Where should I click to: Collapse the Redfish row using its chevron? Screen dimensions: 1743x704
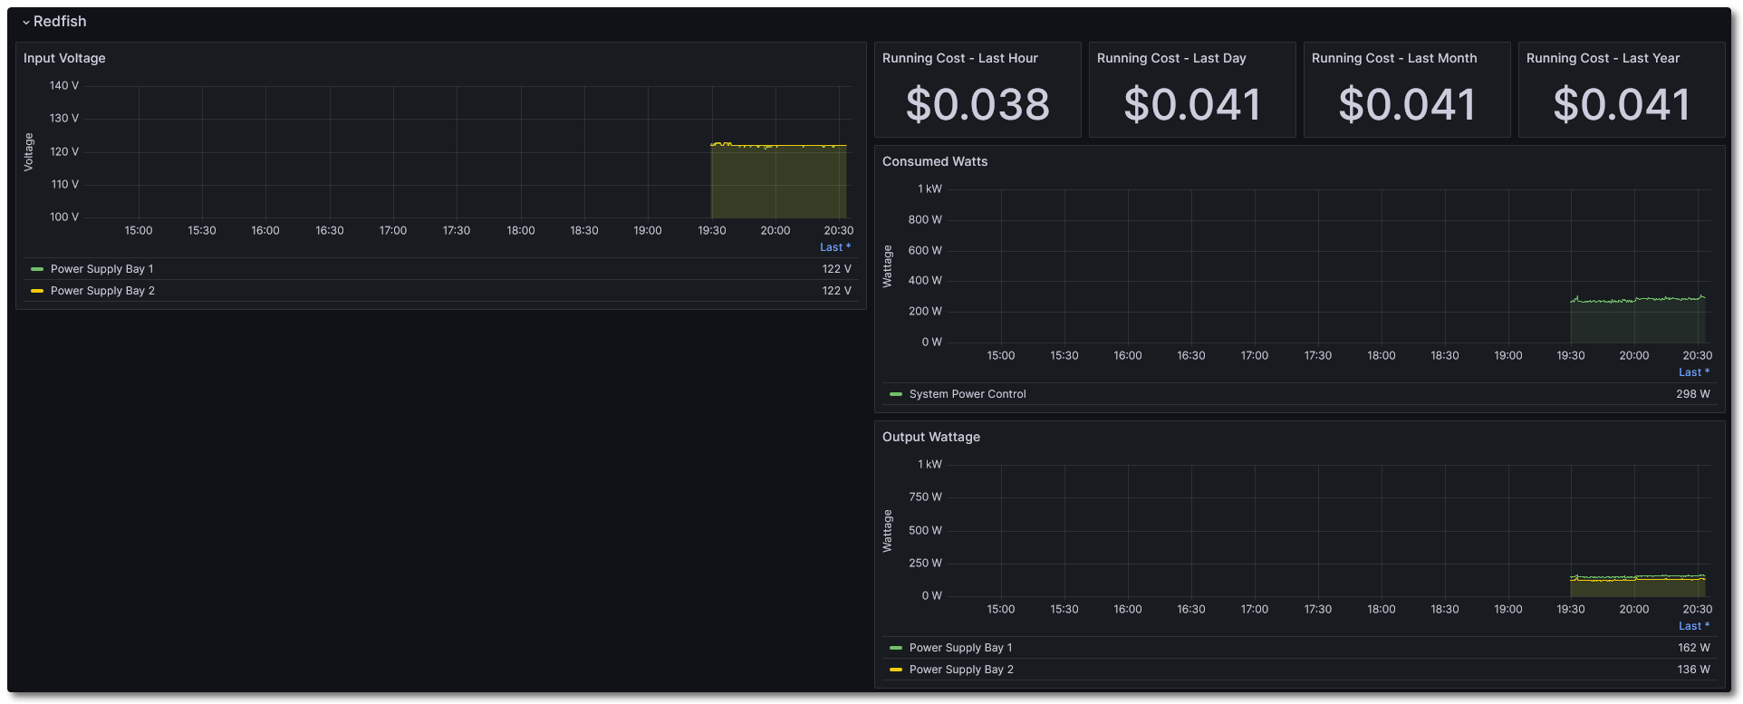pos(26,22)
